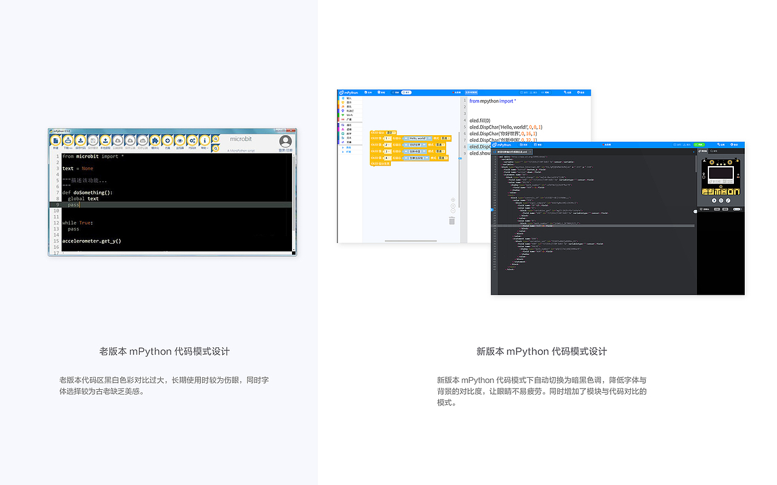Open the 文件 menu in new mPython

coord(368,92)
